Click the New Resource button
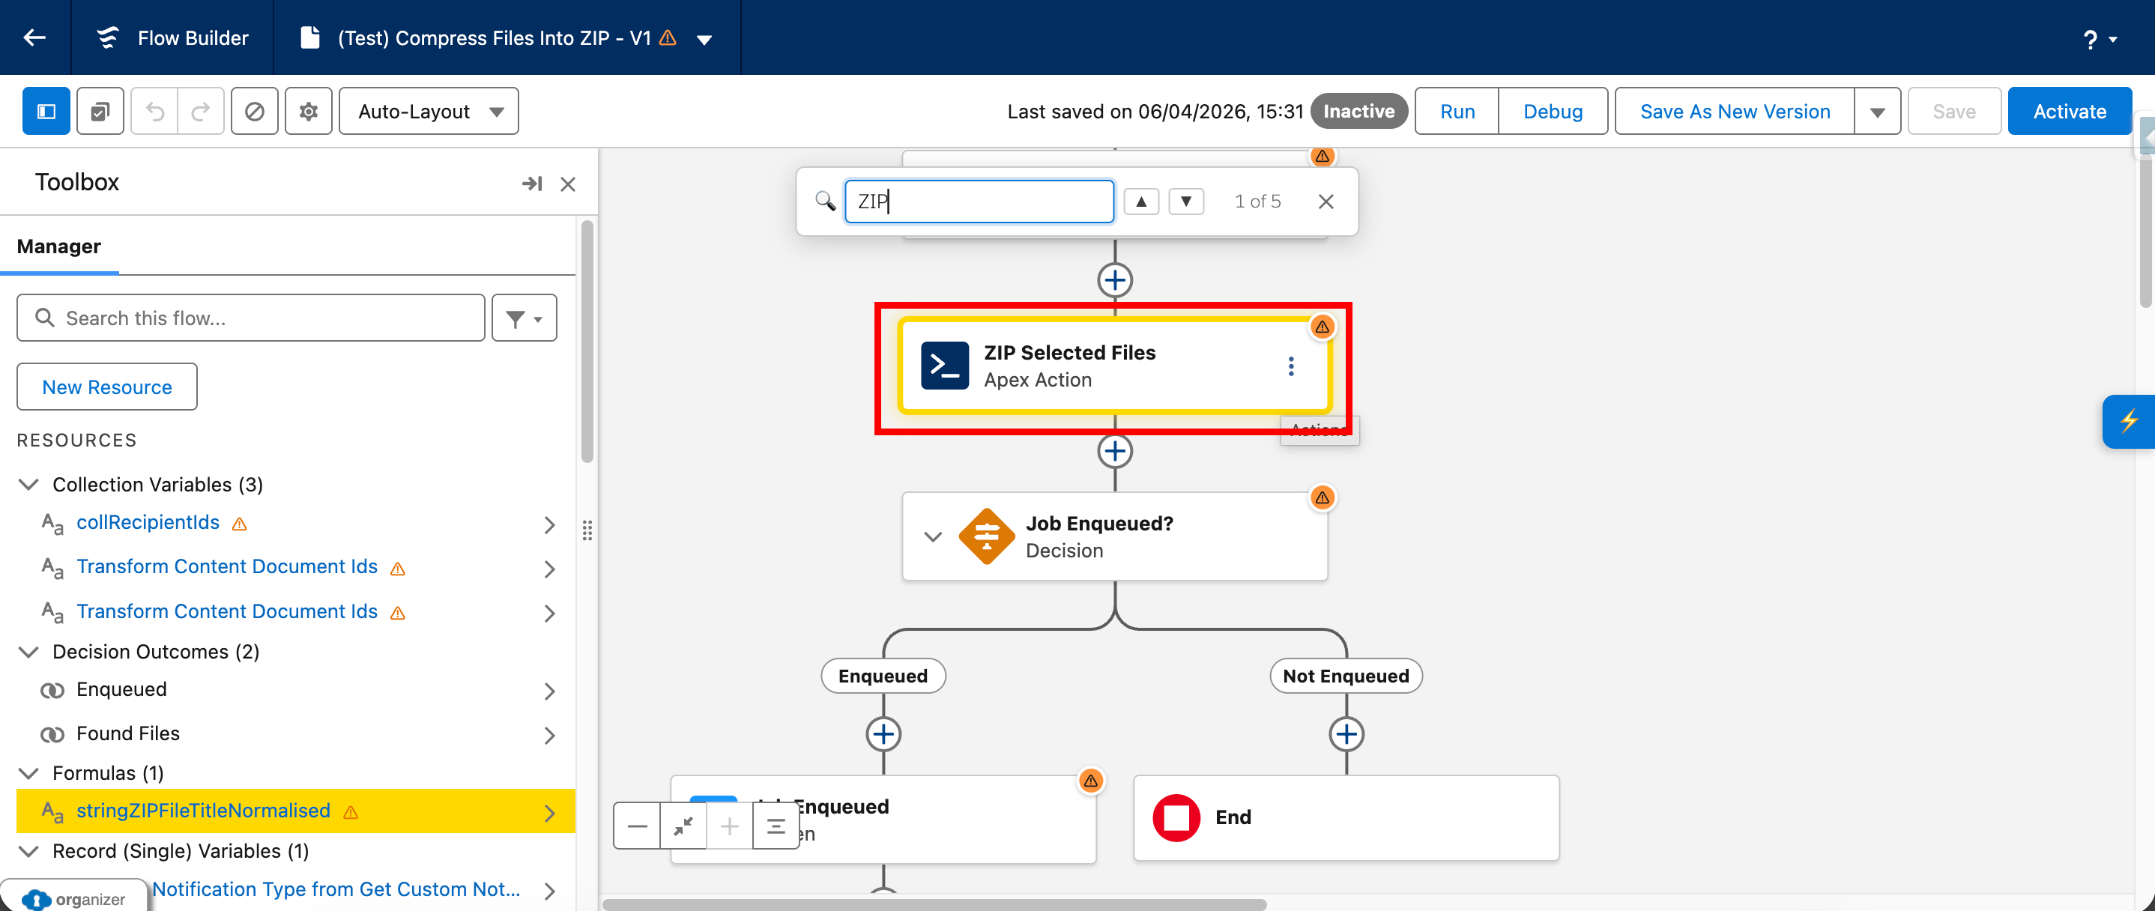2155x911 pixels. coord(106,387)
